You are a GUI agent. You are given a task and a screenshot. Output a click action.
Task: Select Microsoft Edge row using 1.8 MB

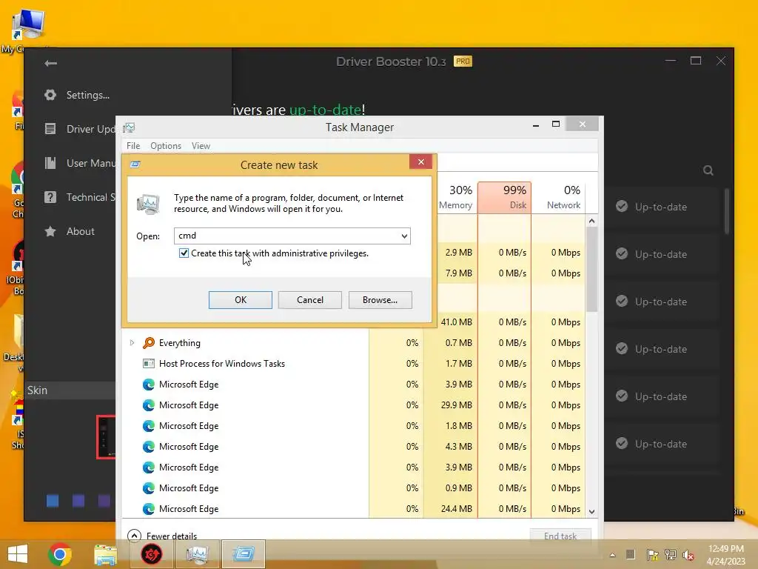coord(354,426)
